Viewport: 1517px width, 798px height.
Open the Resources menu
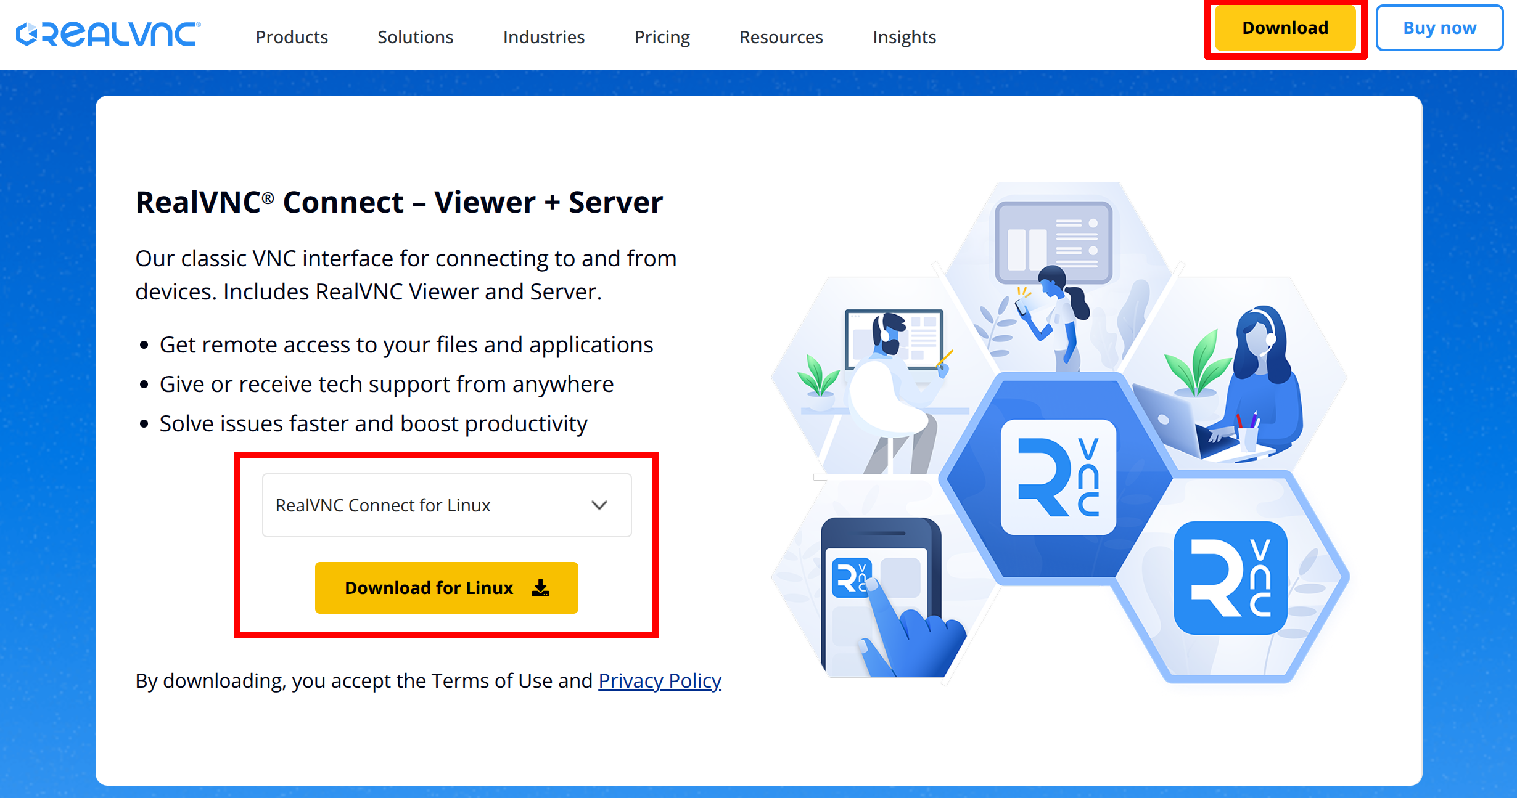tap(781, 37)
